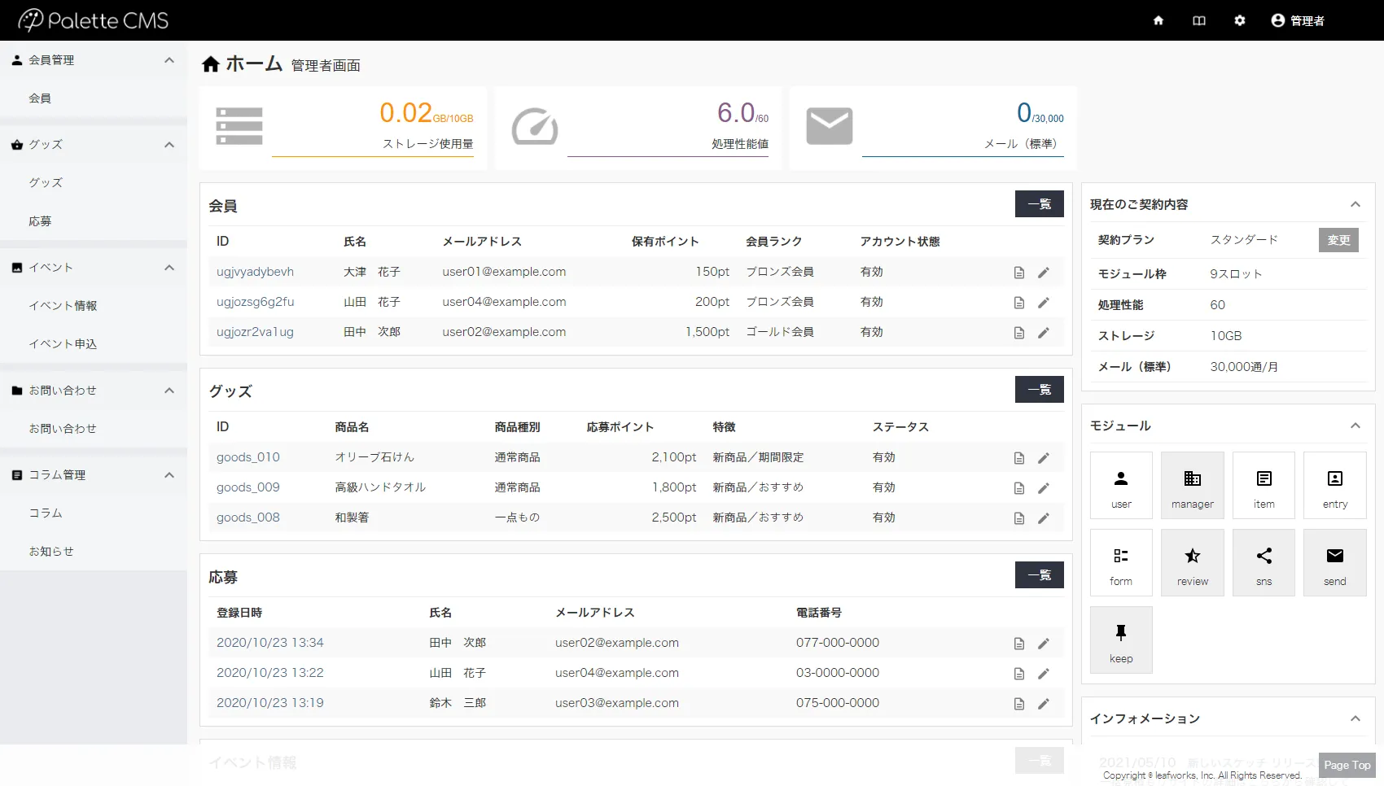Open the 一覧 list for グッズ

click(x=1039, y=389)
